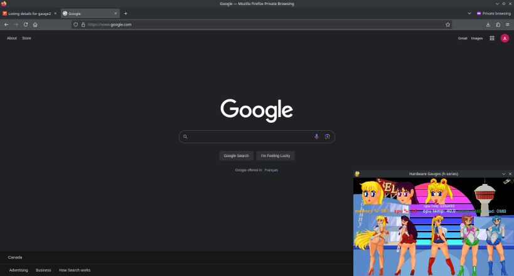Click the Canada region text

pos(15,257)
